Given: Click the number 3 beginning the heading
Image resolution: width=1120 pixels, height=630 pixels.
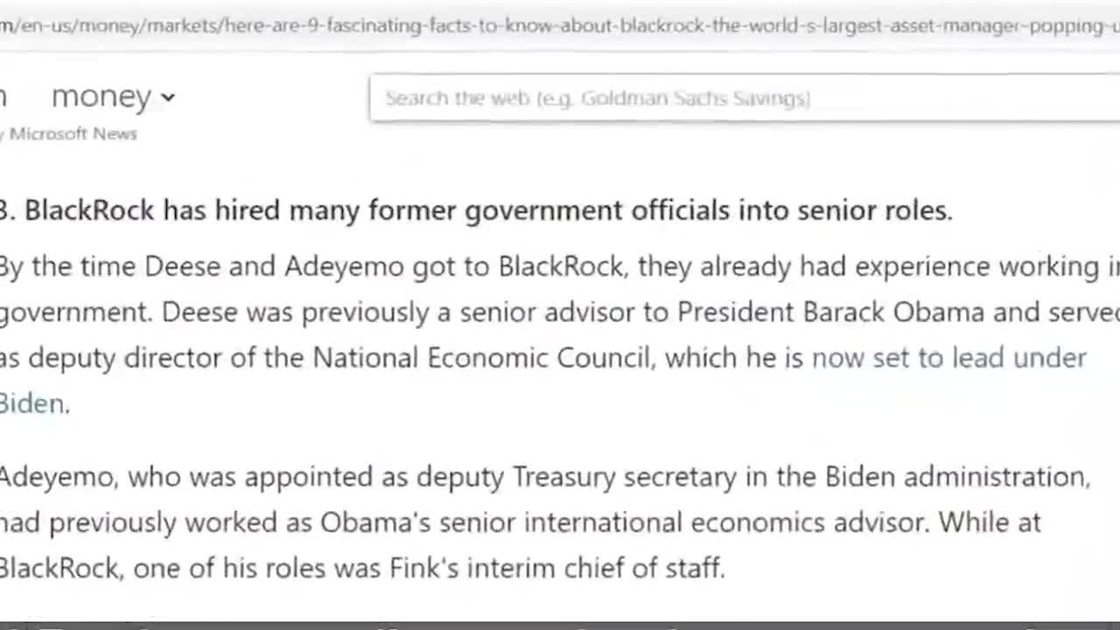Looking at the screenshot, I should (x=5, y=210).
